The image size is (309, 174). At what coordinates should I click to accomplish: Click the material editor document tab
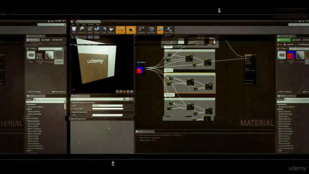click(x=88, y=21)
